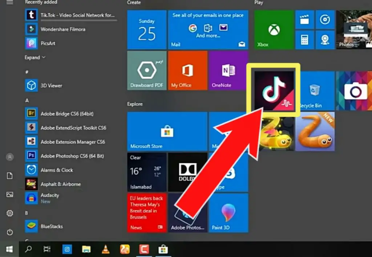372x257 pixels.
Task: Click the Create group heading
Action: [134, 3]
